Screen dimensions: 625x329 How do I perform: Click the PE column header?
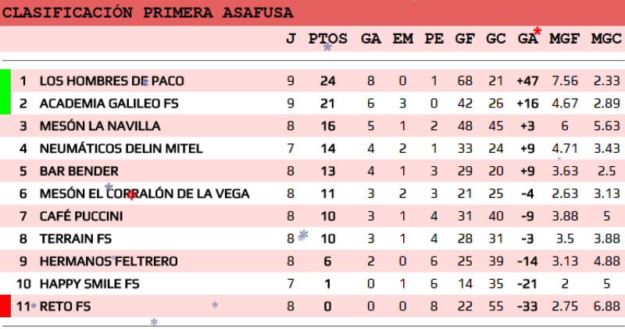coord(434,38)
